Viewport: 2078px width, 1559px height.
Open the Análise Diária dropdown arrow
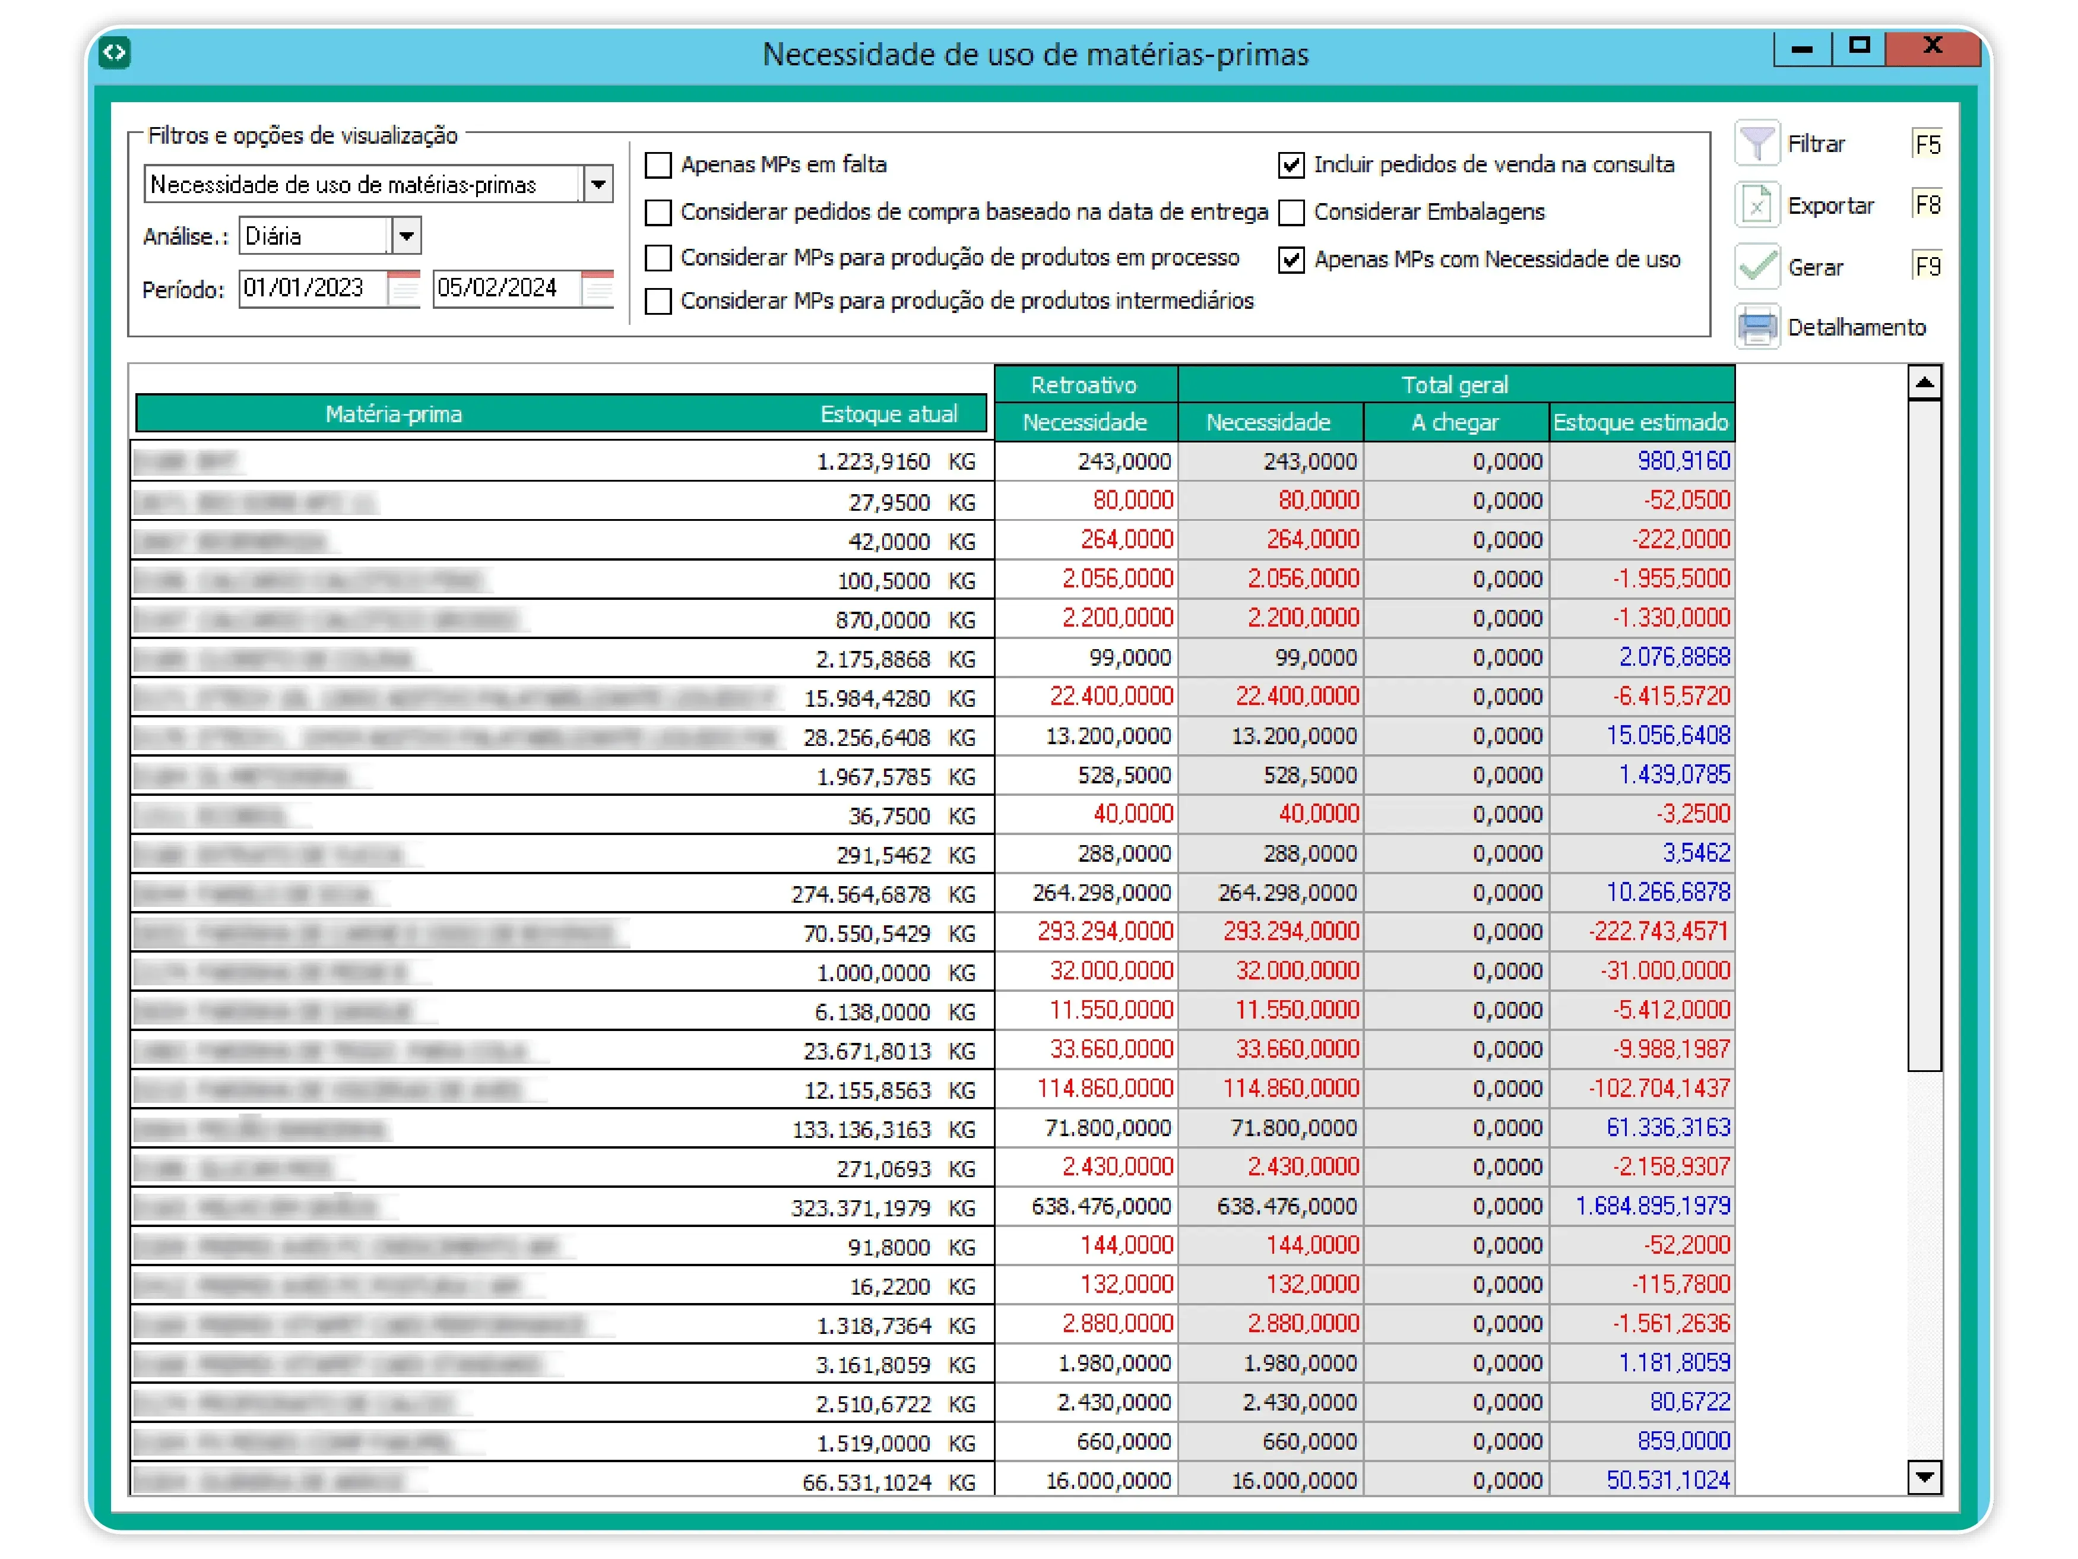pos(406,236)
